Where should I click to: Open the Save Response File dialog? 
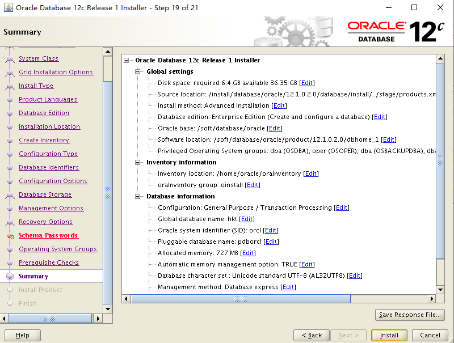[410, 315]
